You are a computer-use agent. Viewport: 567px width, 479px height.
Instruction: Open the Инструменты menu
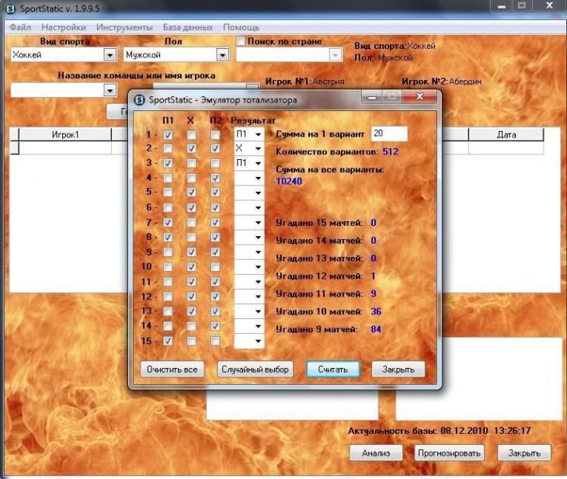tap(124, 27)
